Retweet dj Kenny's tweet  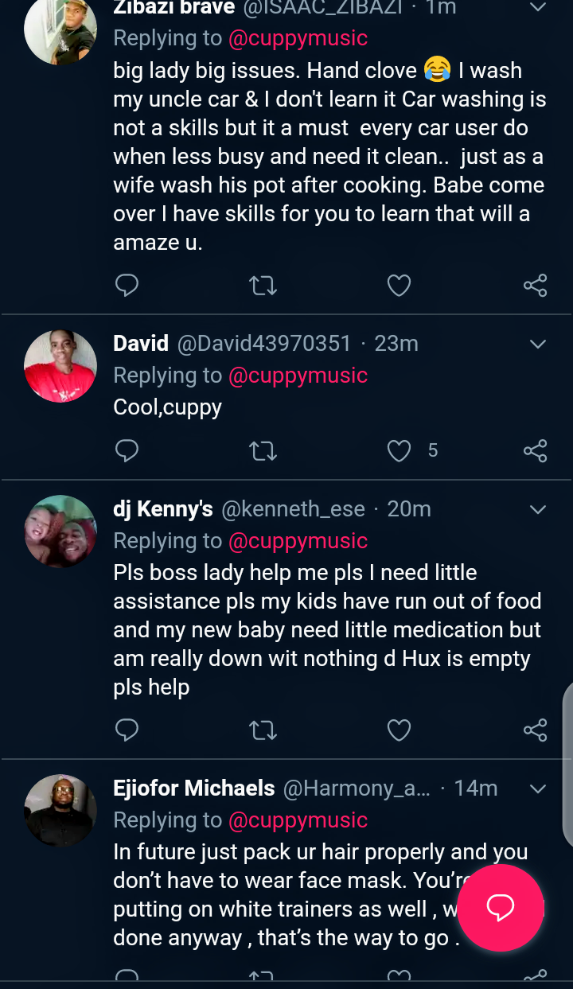click(x=263, y=729)
